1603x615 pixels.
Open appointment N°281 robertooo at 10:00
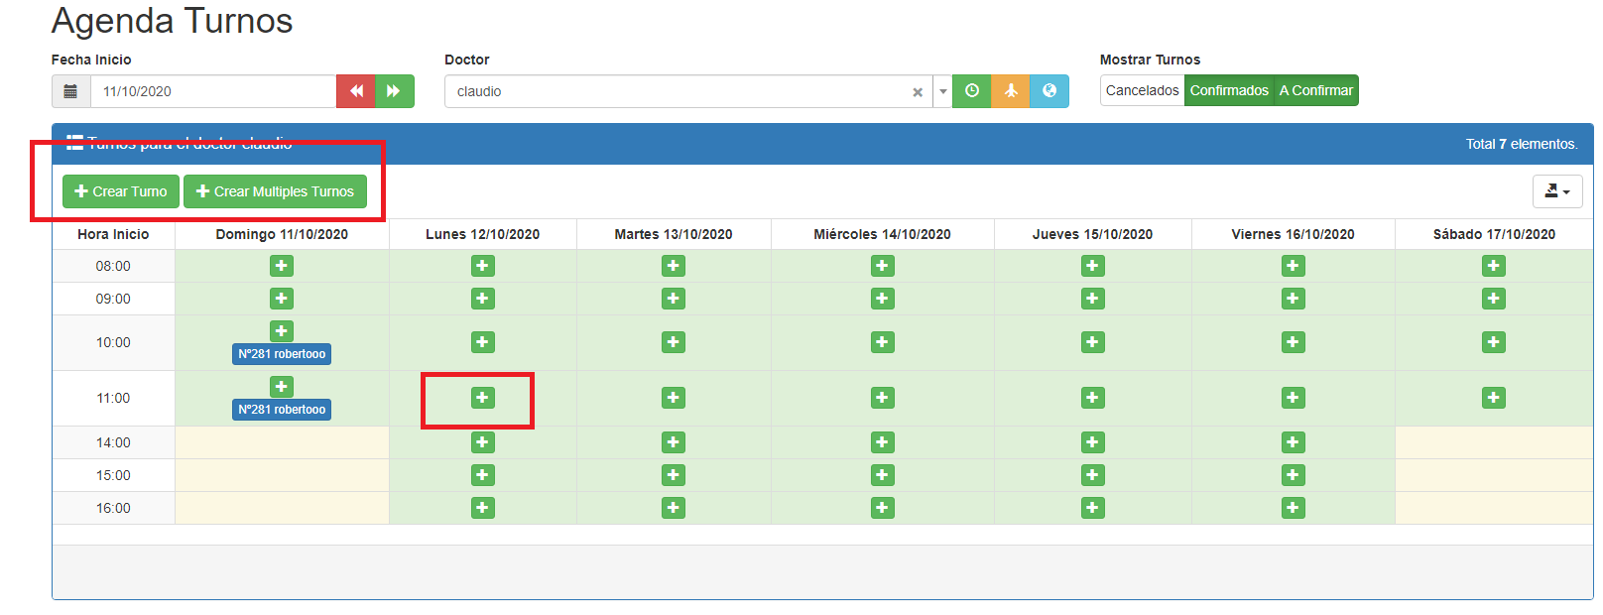282,354
